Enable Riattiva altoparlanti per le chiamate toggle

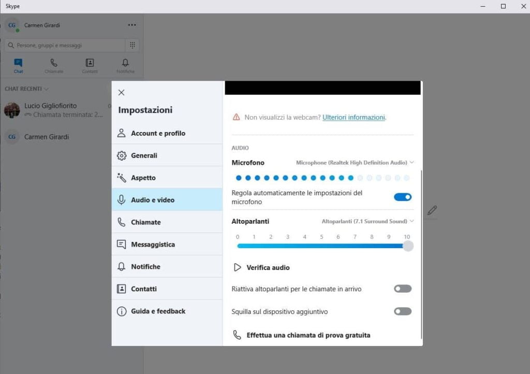403,289
